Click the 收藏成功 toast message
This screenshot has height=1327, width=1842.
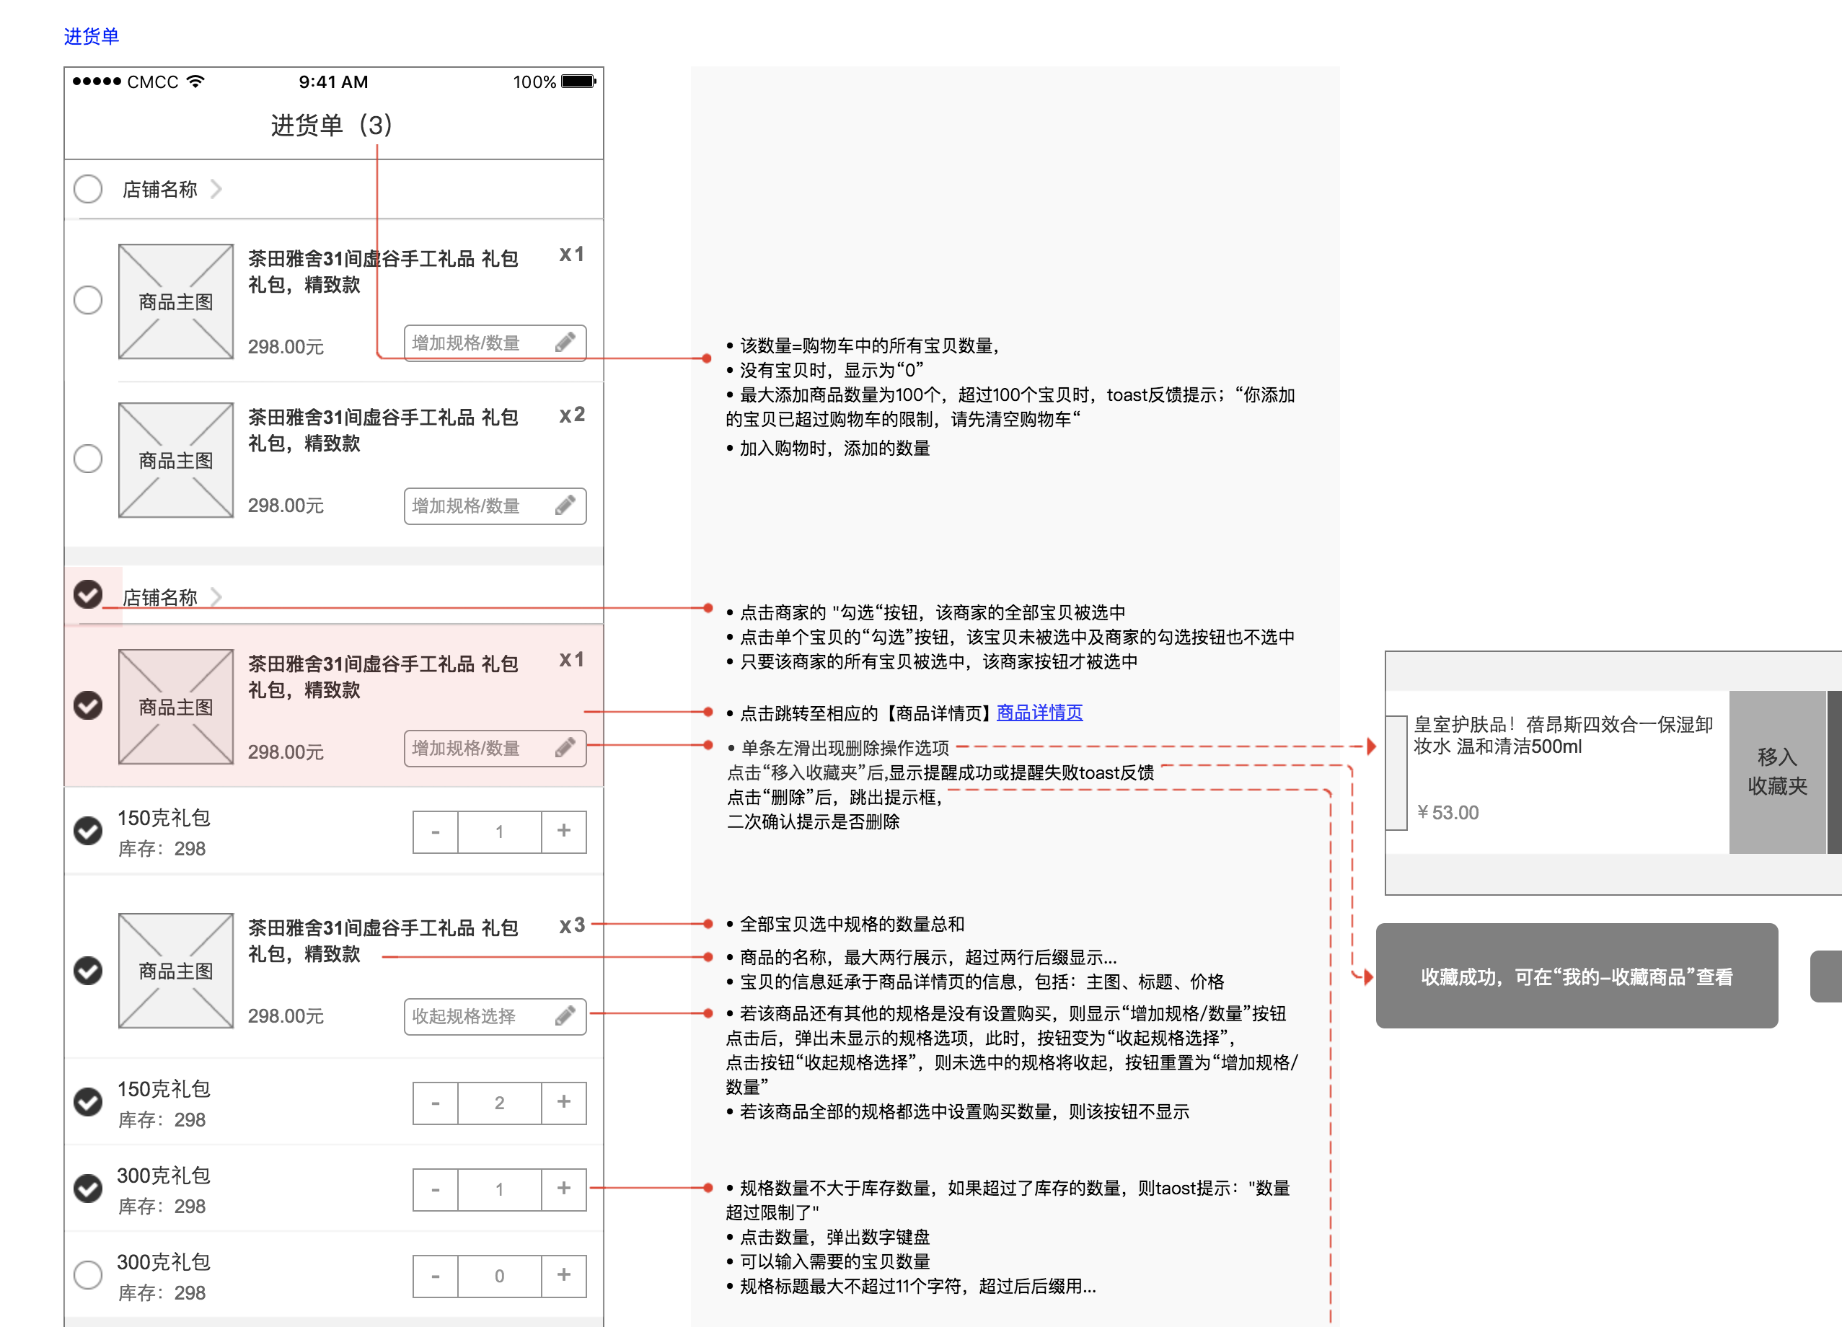click(x=1577, y=975)
